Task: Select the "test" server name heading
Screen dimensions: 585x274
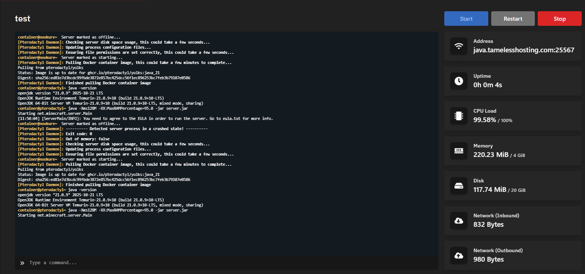Action: (23, 19)
